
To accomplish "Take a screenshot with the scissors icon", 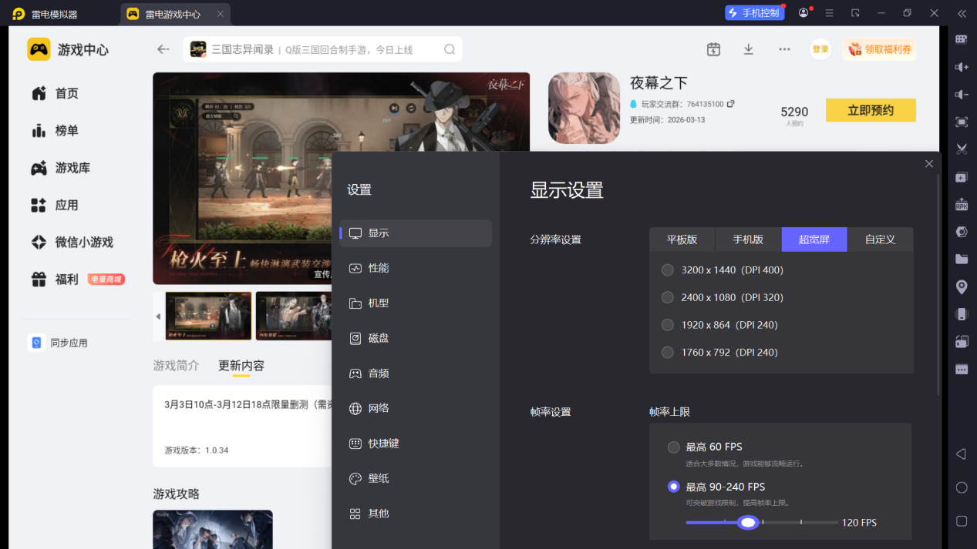I will point(962,149).
